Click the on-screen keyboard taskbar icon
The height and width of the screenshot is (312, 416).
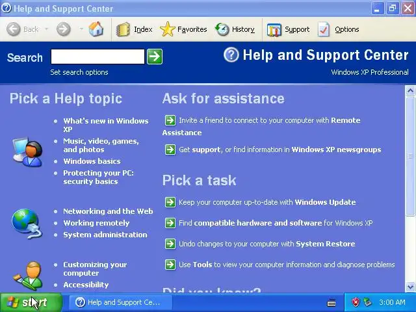pos(331,302)
